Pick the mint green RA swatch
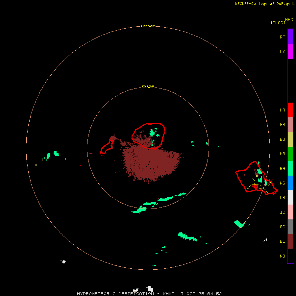Image resolution: width=296 pixels, height=296 pixels. coord(290,168)
